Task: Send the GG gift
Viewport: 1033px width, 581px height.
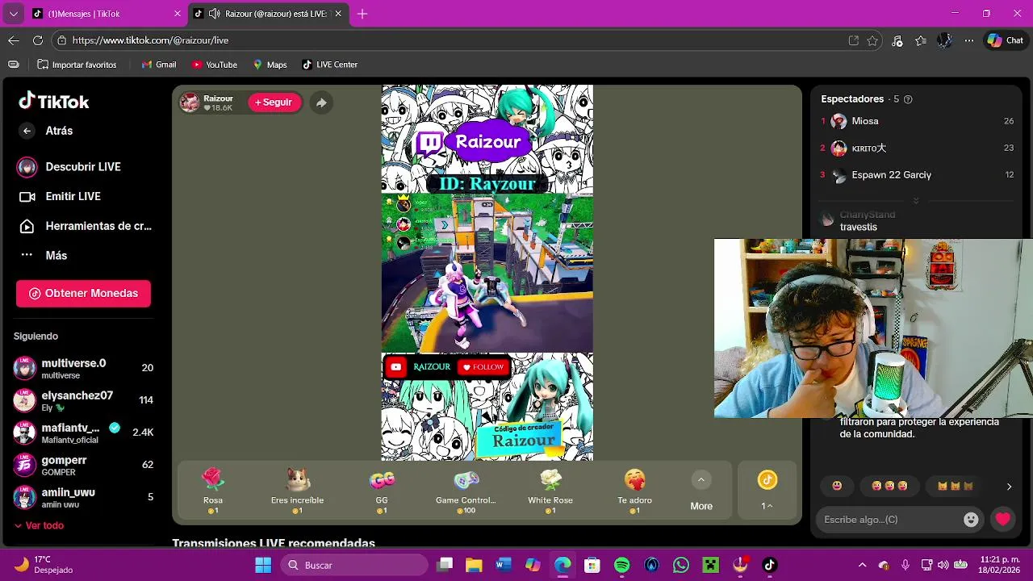Action: tap(382, 490)
